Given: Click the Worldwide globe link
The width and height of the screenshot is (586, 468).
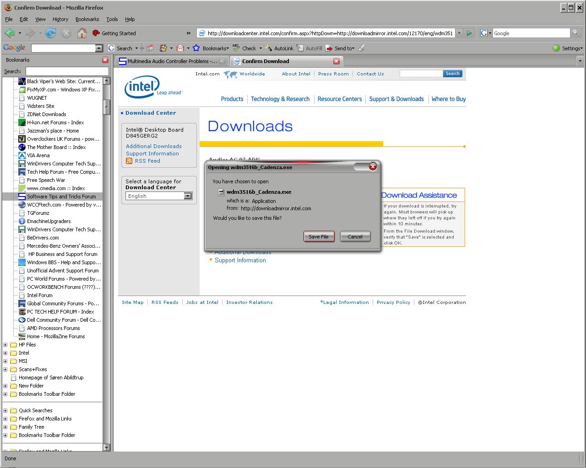Looking at the screenshot, I should (x=244, y=74).
